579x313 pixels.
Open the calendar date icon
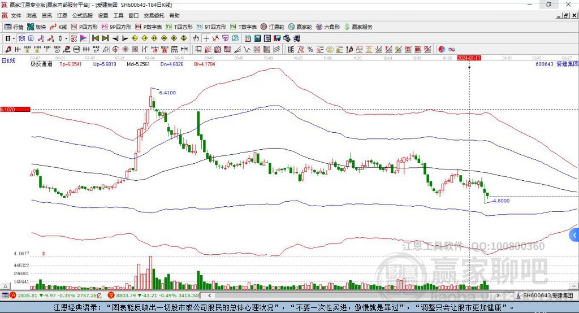tap(248, 38)
